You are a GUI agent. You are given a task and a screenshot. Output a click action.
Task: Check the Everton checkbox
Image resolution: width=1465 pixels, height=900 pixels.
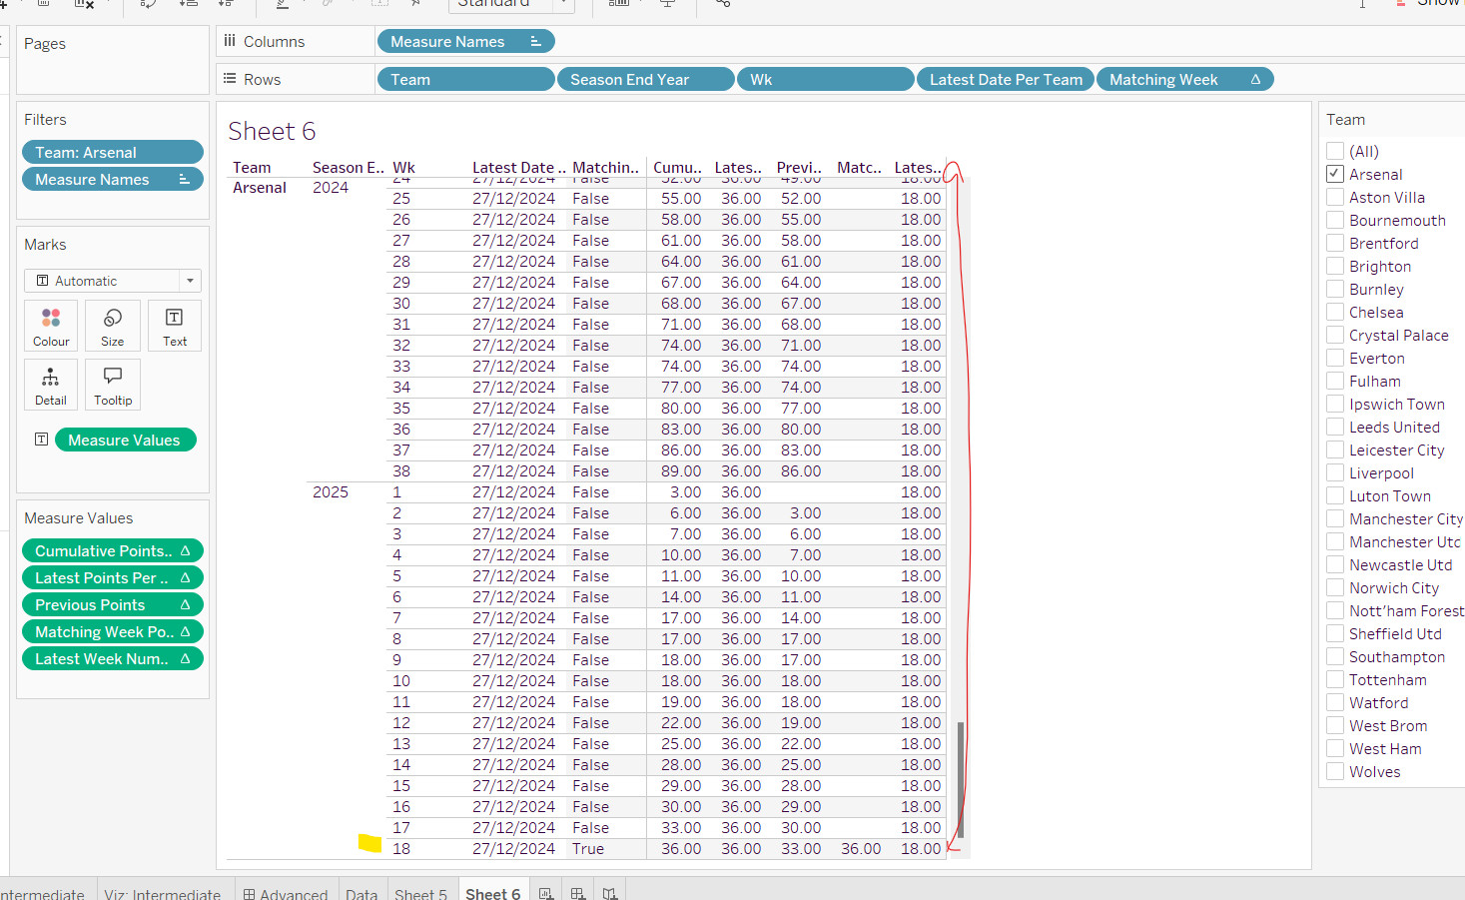pos(1335,358)
